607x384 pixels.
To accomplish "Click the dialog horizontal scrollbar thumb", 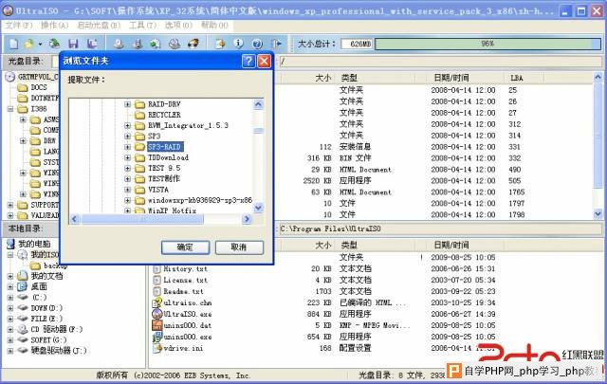I will point(142,219).
